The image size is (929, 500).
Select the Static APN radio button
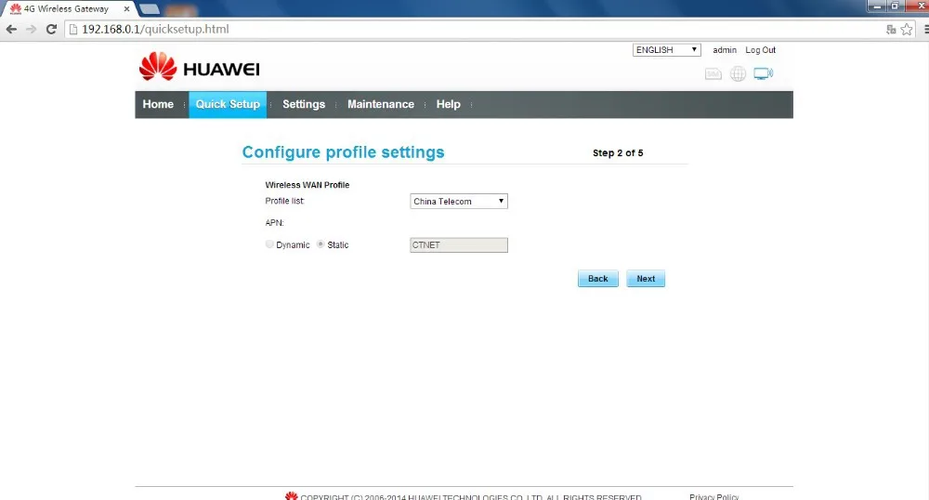click(x=321, y=244)
